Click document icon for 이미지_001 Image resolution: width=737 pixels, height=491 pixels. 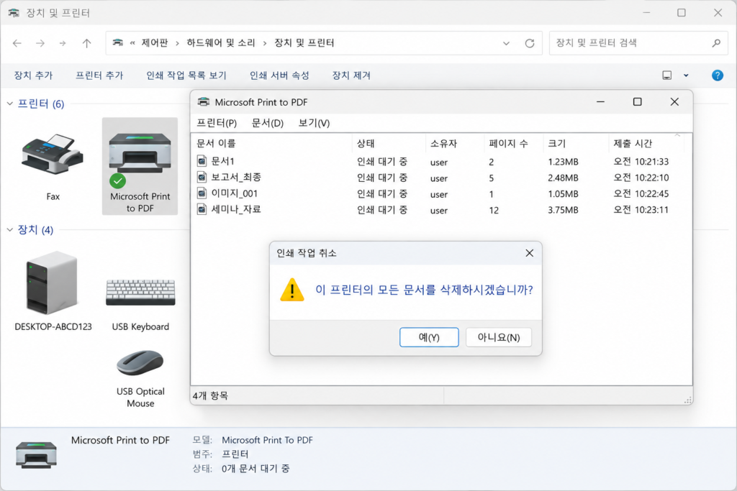(202, 193)
